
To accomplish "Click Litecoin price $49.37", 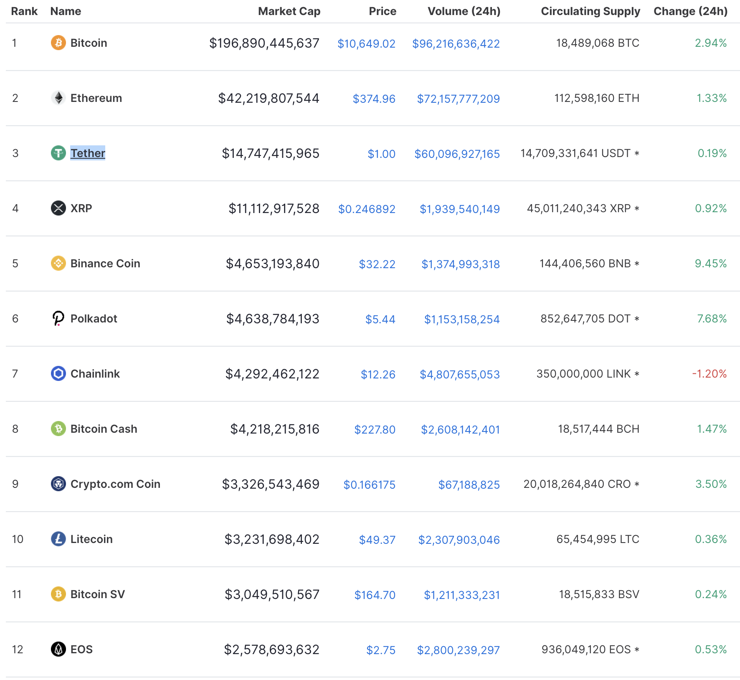I will click(377, 540).
